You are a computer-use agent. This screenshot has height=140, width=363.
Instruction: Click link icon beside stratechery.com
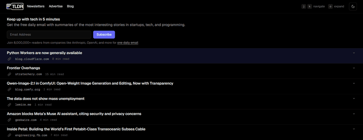pos(10,74)
